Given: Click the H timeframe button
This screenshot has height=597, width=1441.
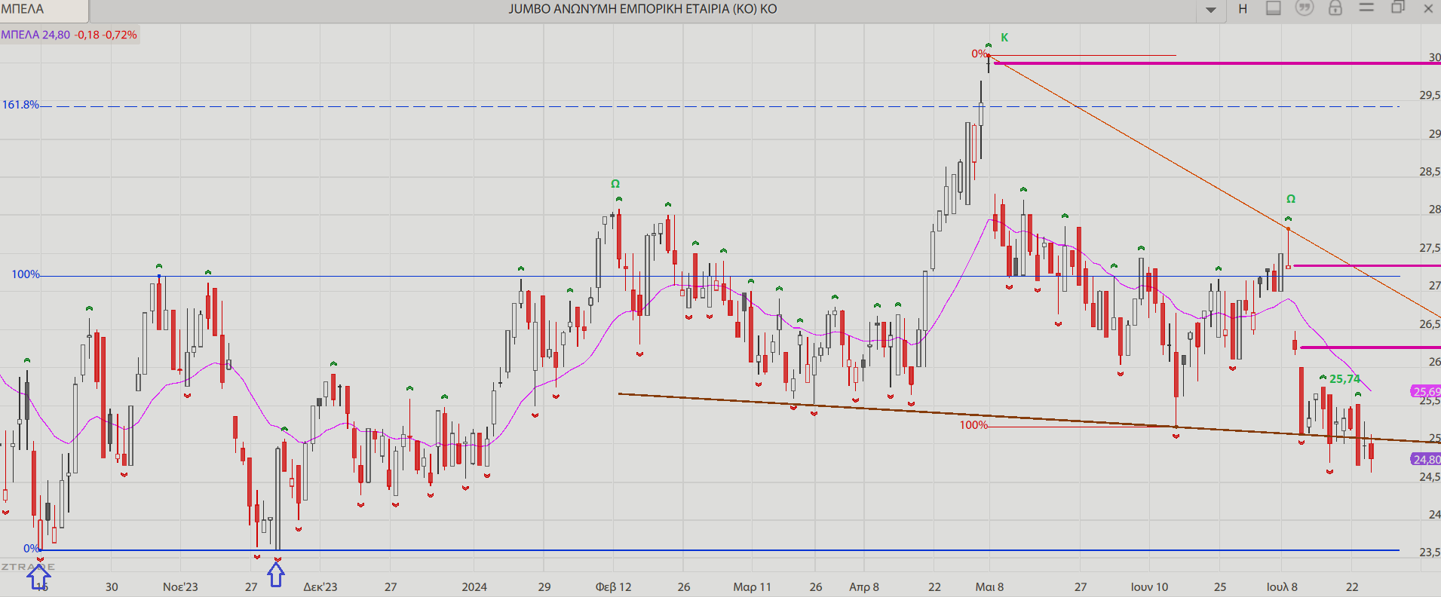Looking at the screenshot, I should 1243,9.
